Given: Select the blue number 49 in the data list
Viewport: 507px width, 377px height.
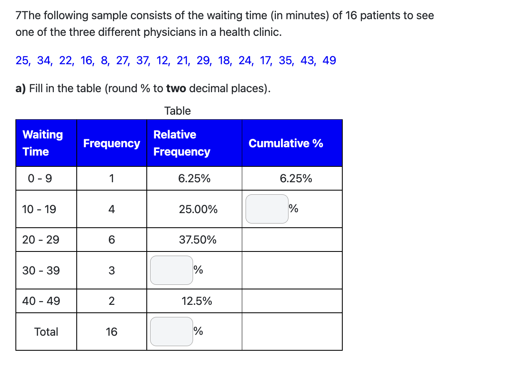Looking at the screenshot, I should (x=330, y=60).
